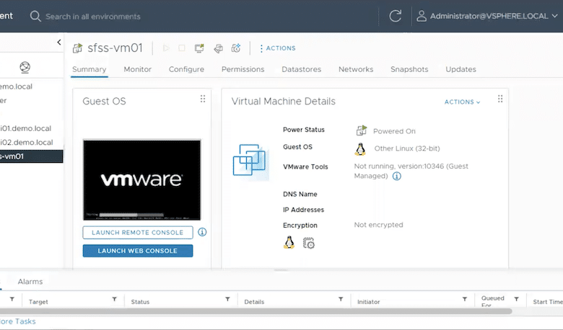The width and height of the screenshot is (563, 330).
Task: Collapse the left navigation pane
Action: pyautogui.click(x=59, y=43)
